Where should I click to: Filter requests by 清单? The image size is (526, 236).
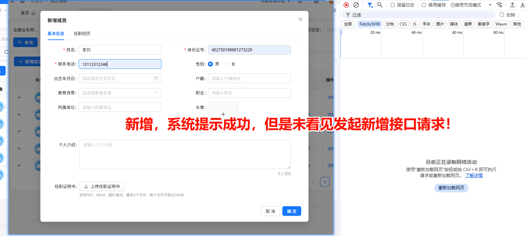click(468, 24)
